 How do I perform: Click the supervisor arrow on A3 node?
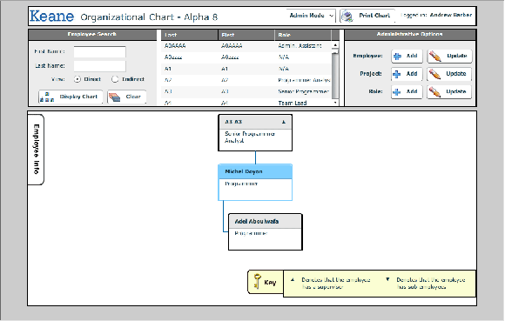pyautogui.click(x=284, y=123)
